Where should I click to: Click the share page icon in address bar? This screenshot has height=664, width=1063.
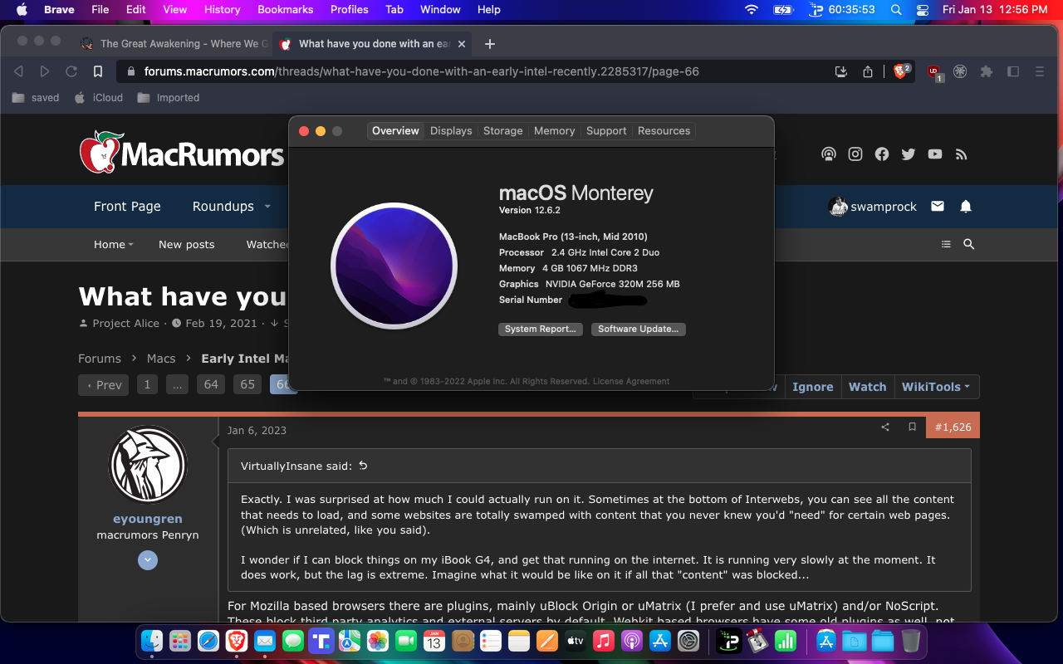point(868,71)
